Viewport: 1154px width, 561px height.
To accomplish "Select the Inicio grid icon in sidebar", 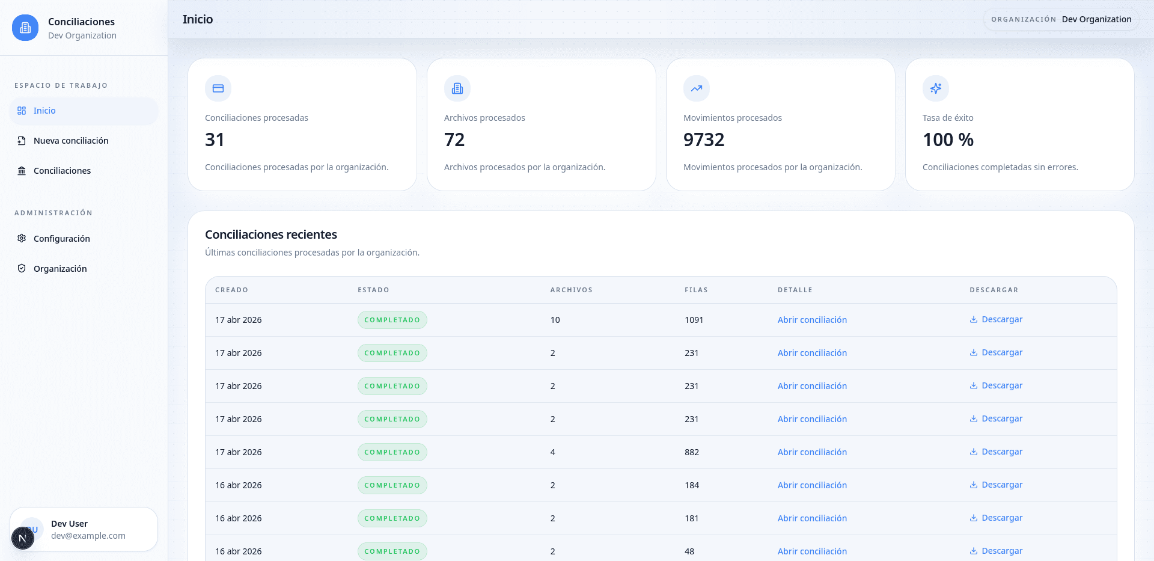I will [22, 111].
